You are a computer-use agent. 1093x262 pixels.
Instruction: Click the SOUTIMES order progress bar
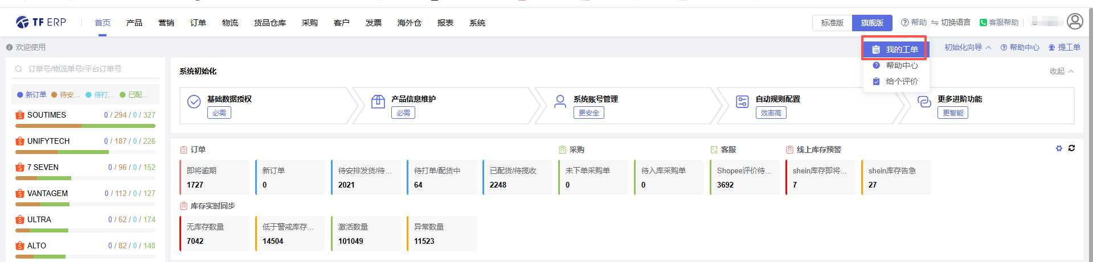pos(85,126)
